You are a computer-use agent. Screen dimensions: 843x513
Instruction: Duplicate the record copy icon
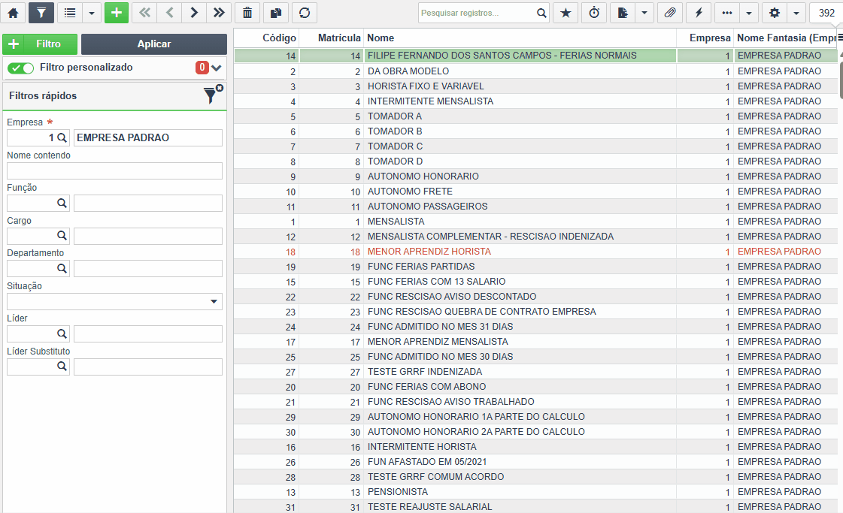point(276,13)
